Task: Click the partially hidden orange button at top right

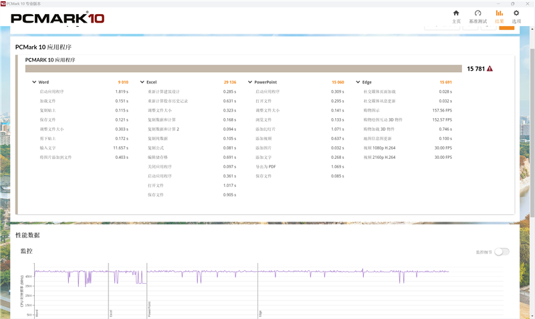Action: [507, 27]
